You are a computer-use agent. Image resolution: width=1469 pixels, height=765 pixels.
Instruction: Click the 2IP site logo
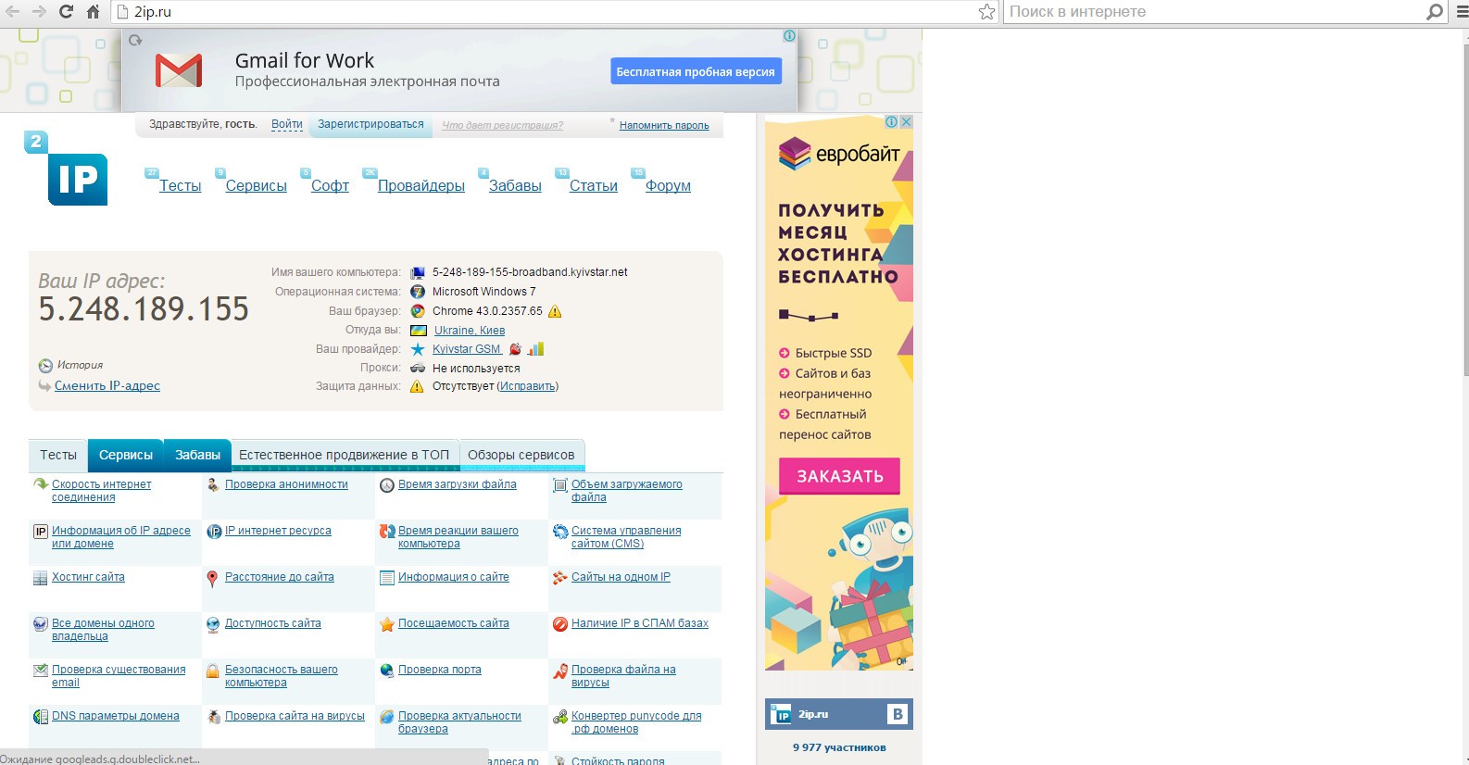point(67,169)
